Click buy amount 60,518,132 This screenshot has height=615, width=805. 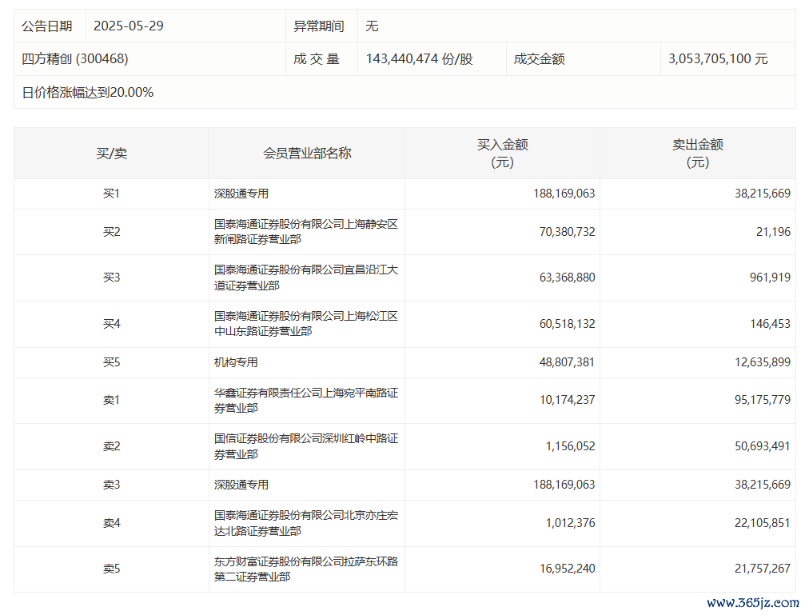pos(567,324)
